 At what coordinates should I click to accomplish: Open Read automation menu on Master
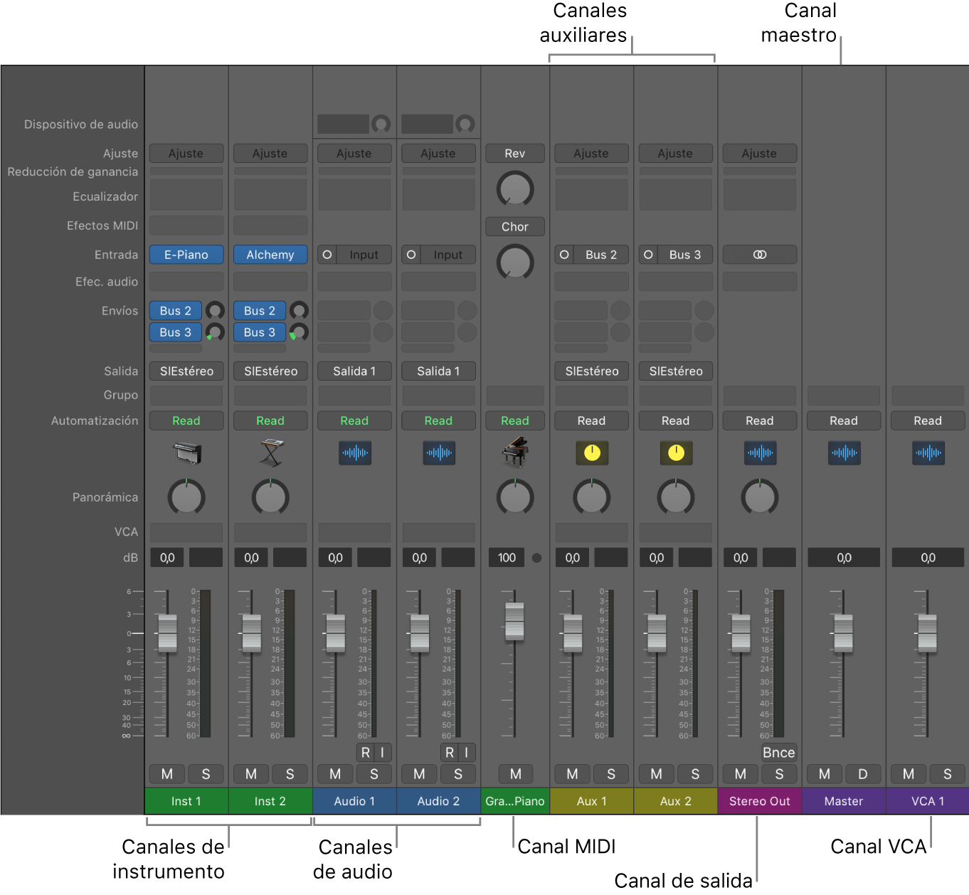click(x=844, y=421)
